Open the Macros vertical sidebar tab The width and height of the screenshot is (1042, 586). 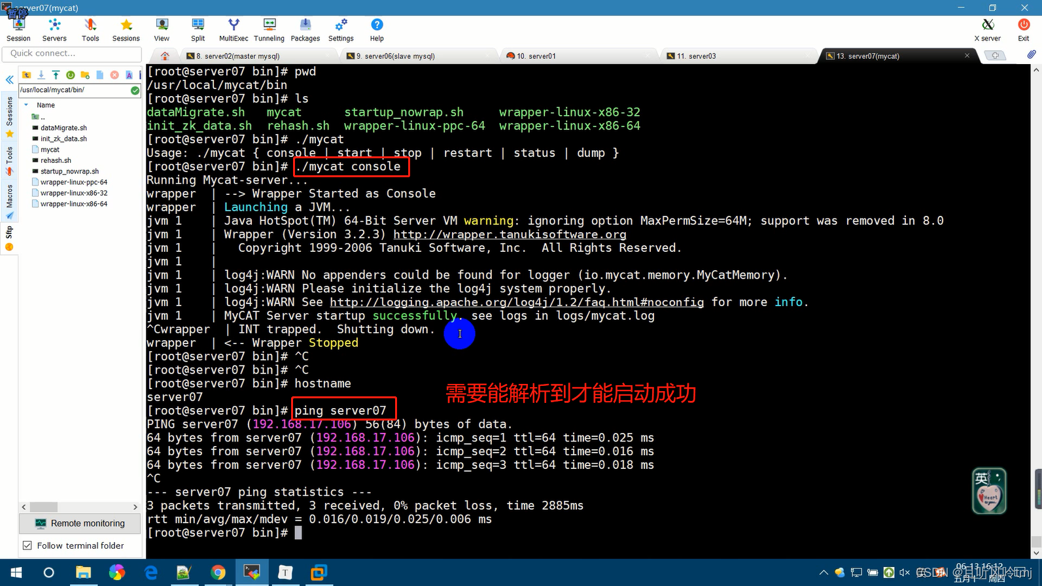coord(10,201)
